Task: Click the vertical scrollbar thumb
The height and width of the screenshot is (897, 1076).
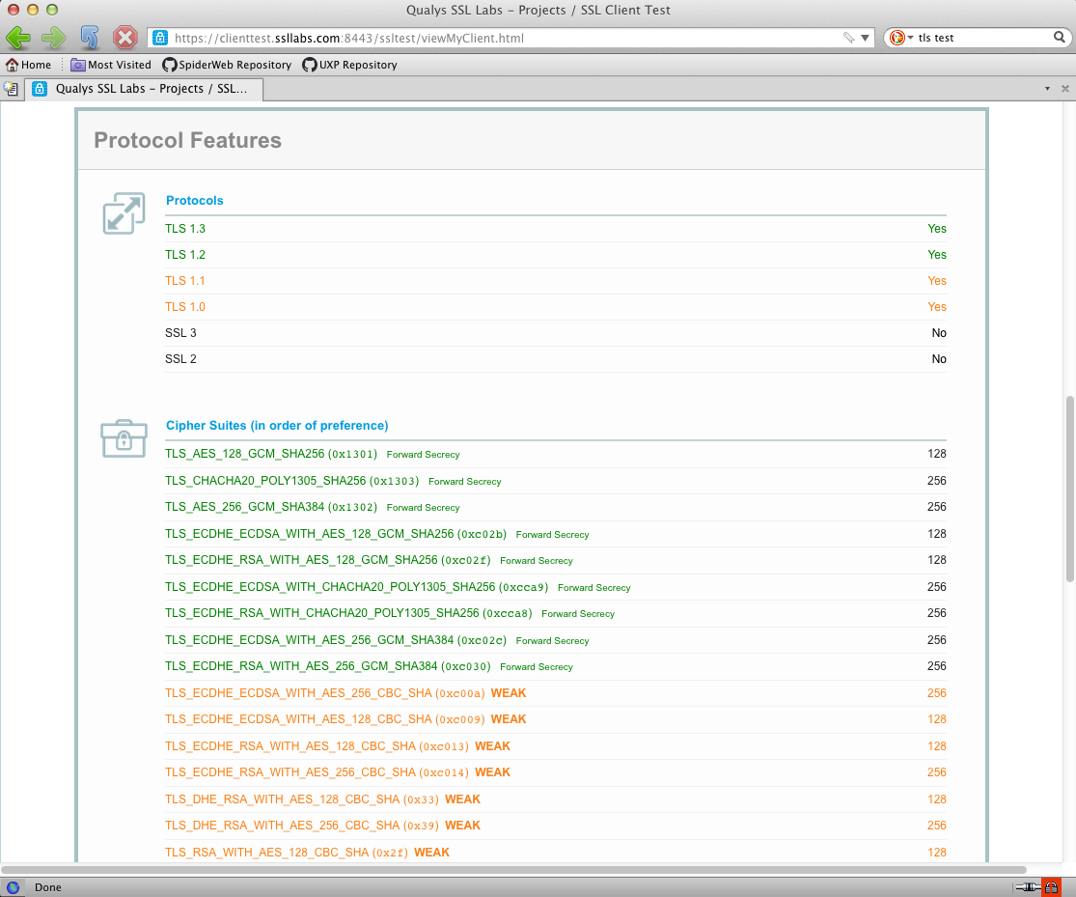Action: point(1070,489)
